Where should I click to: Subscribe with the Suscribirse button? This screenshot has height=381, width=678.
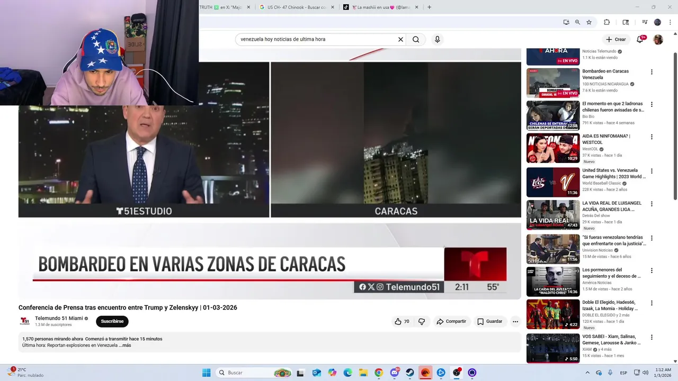(x=112, y=321)
